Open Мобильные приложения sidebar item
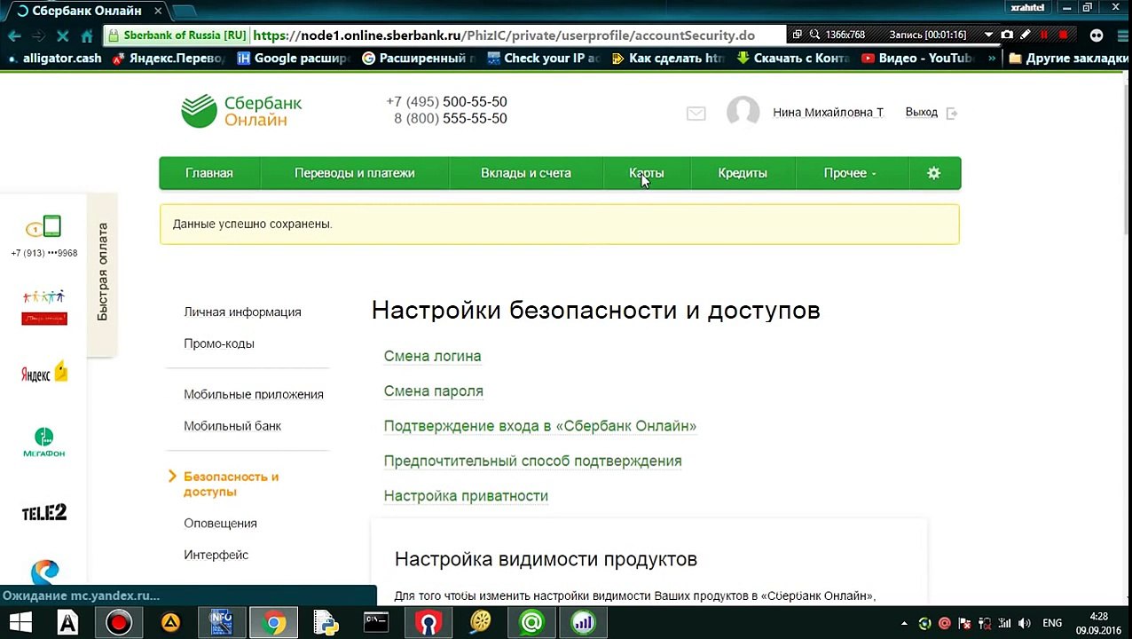 point(254,394)
